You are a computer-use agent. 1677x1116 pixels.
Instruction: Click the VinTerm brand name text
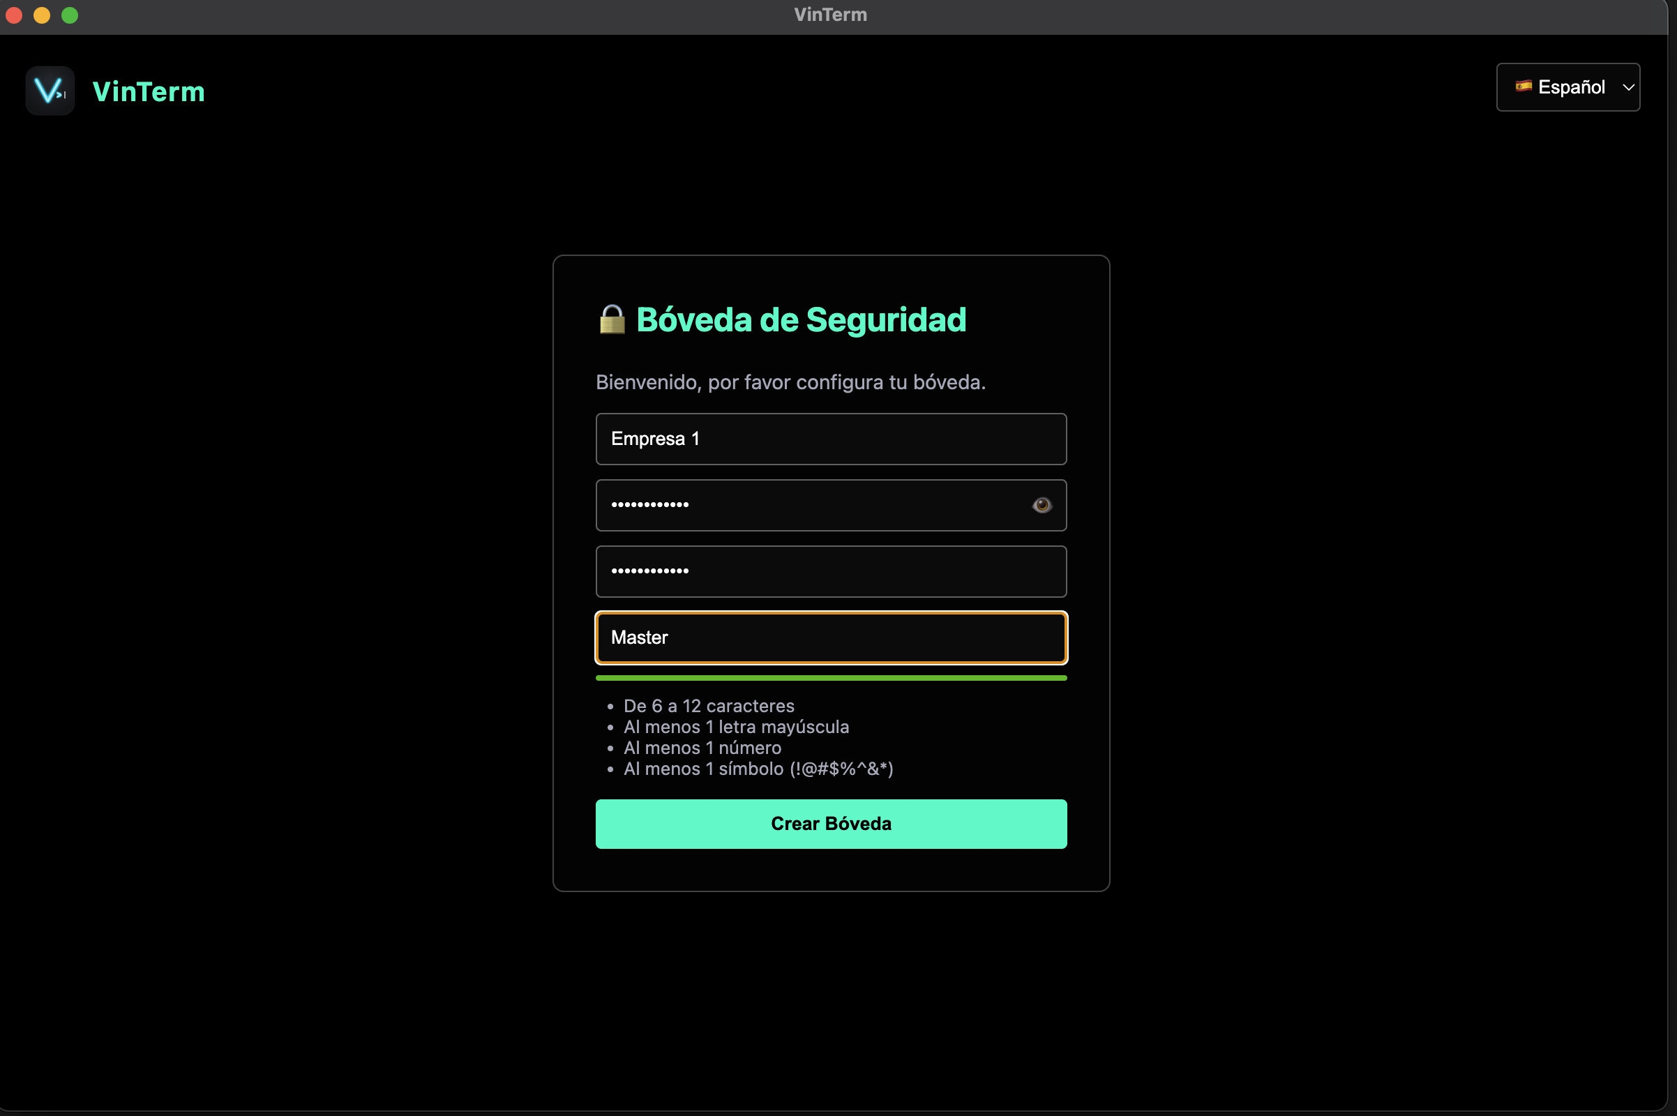click(x=149, y=92)
